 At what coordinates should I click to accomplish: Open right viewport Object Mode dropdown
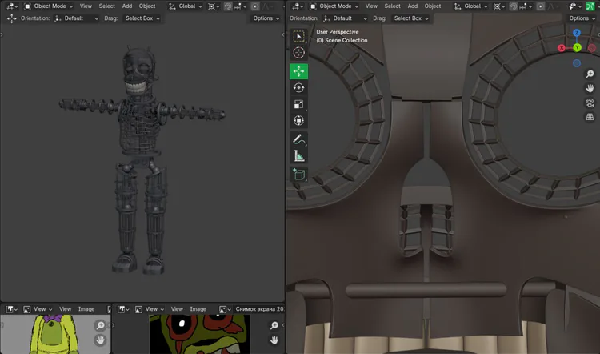coord(334,6)
